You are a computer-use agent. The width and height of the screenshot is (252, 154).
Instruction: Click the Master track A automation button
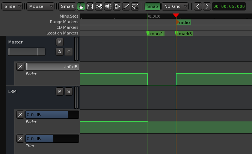click(x=60, y=52)
